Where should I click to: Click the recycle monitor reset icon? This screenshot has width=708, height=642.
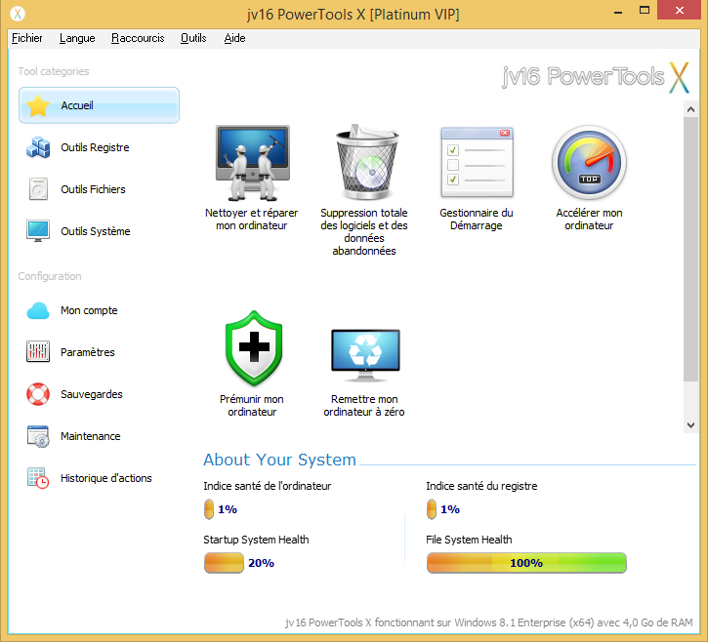365,355
